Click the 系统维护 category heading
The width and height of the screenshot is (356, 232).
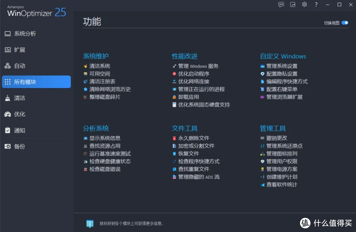click(96, 56)
